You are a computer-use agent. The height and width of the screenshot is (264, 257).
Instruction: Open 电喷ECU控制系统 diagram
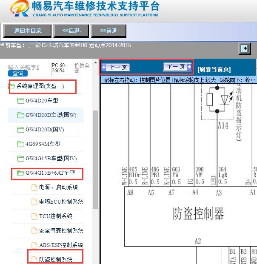(x=61, y=202)
